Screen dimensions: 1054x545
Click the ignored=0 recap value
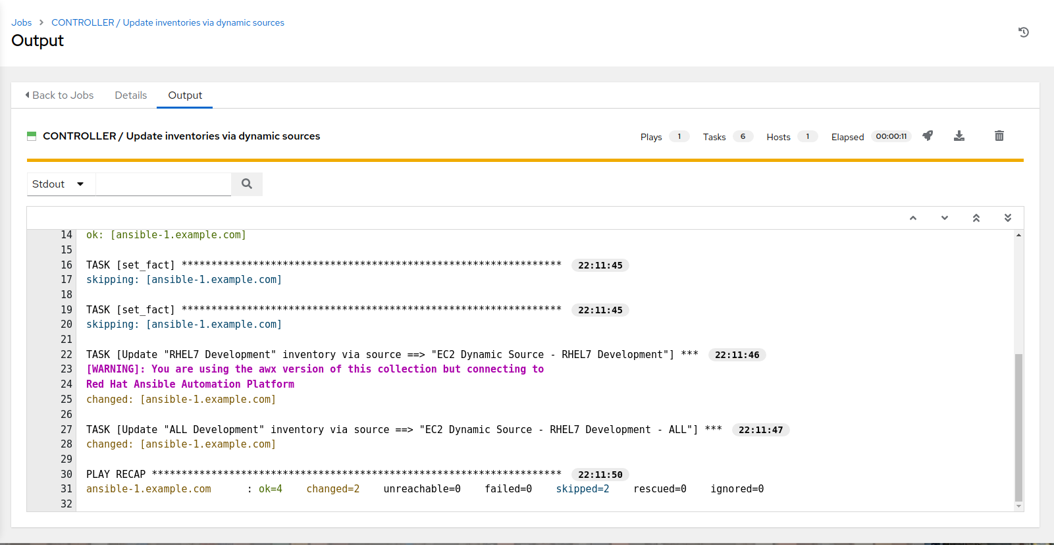coord(737,489)
